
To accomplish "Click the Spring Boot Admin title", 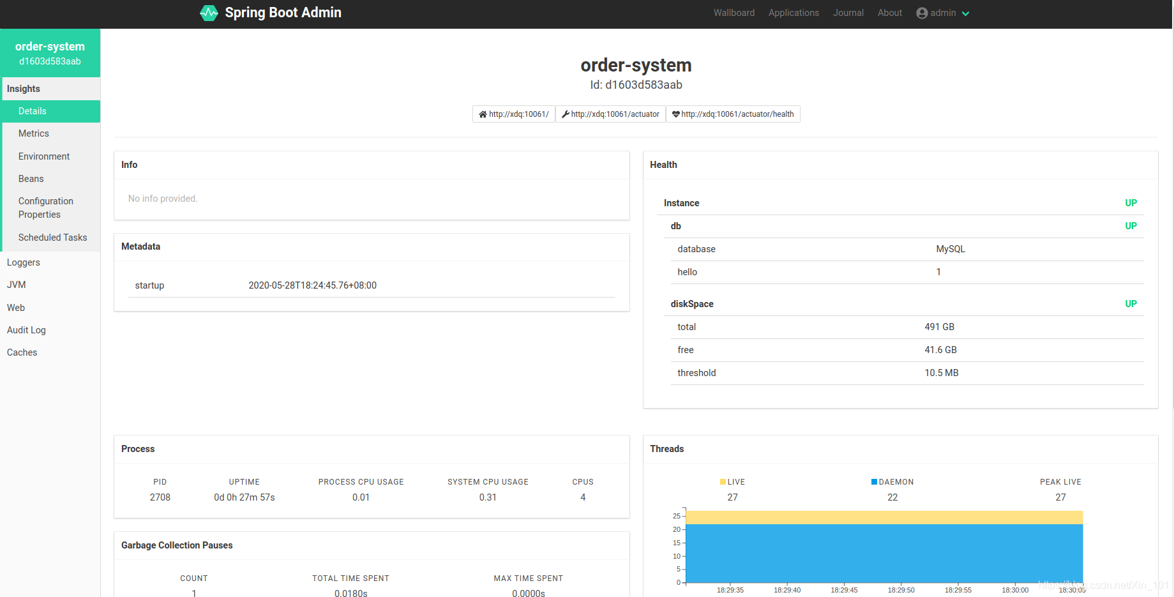I will tap(283, 13).
